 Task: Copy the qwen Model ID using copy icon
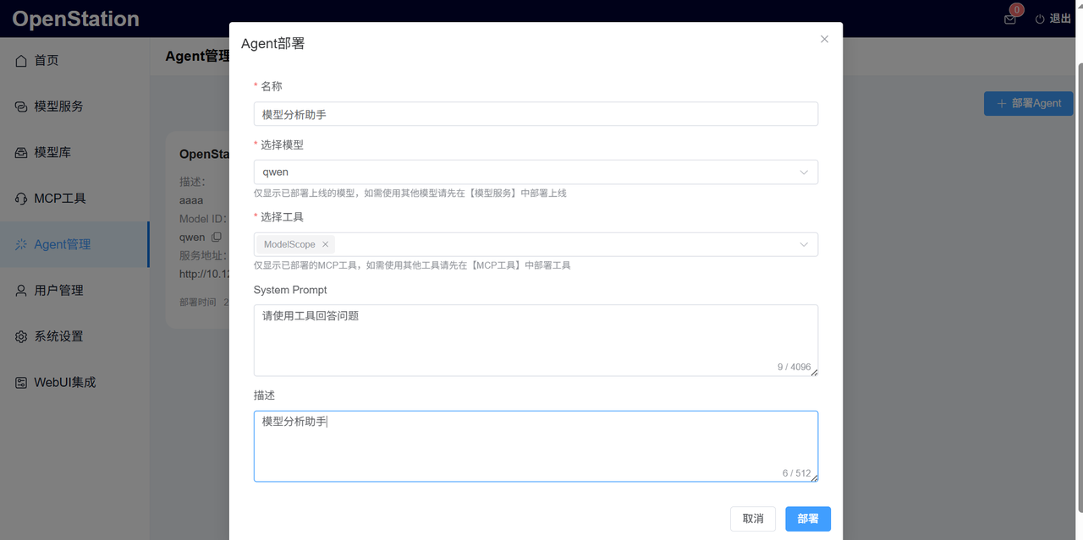pyautogui.click(x=217, y=237)
